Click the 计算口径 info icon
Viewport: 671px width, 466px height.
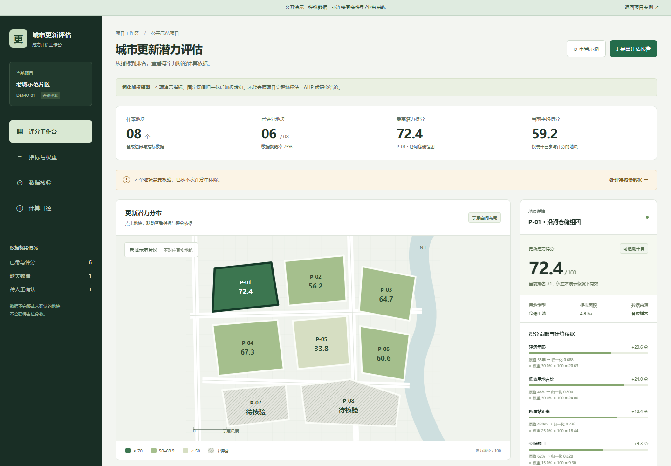click(x=20, y=208)
